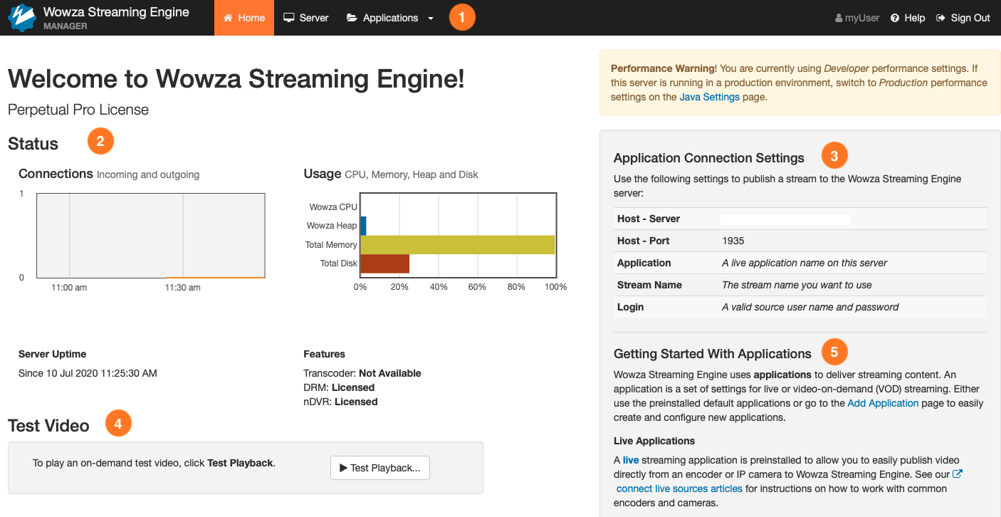Click the Wowza Heap blue usage bar
Screen dimensions: 1001x517
coord(363,226)
